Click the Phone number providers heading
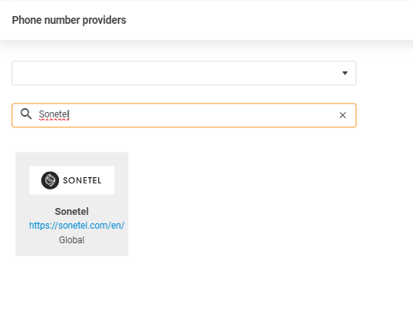The image size is (413, 333). (69, 20)
